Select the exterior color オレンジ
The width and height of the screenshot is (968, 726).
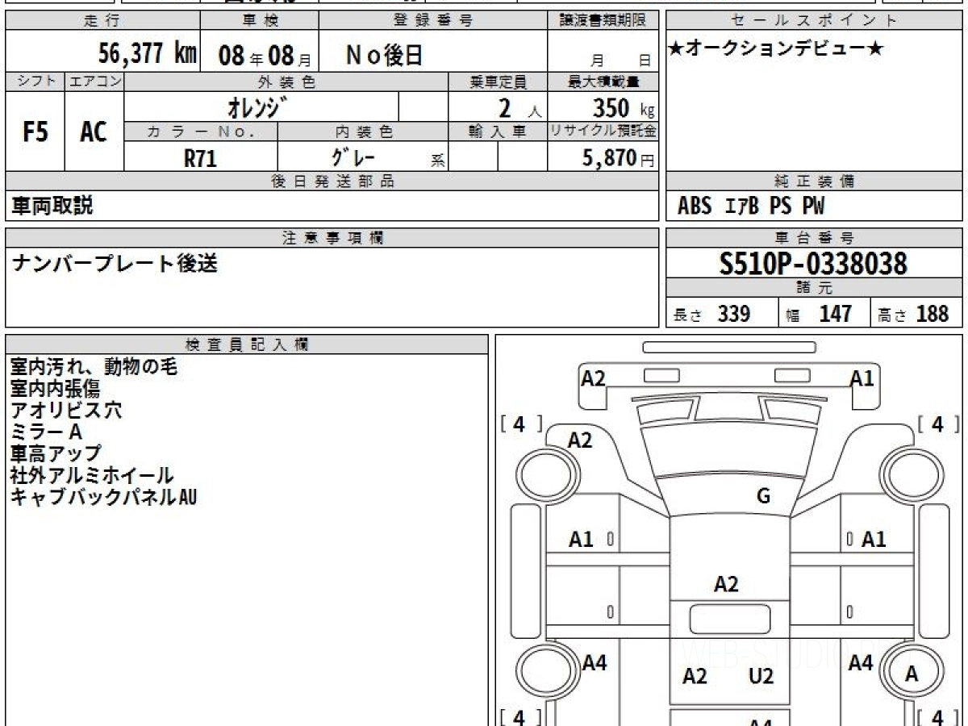[x=257, y=106]
